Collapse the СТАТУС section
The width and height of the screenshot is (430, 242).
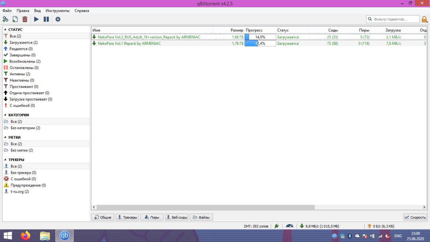coord(5,30)
